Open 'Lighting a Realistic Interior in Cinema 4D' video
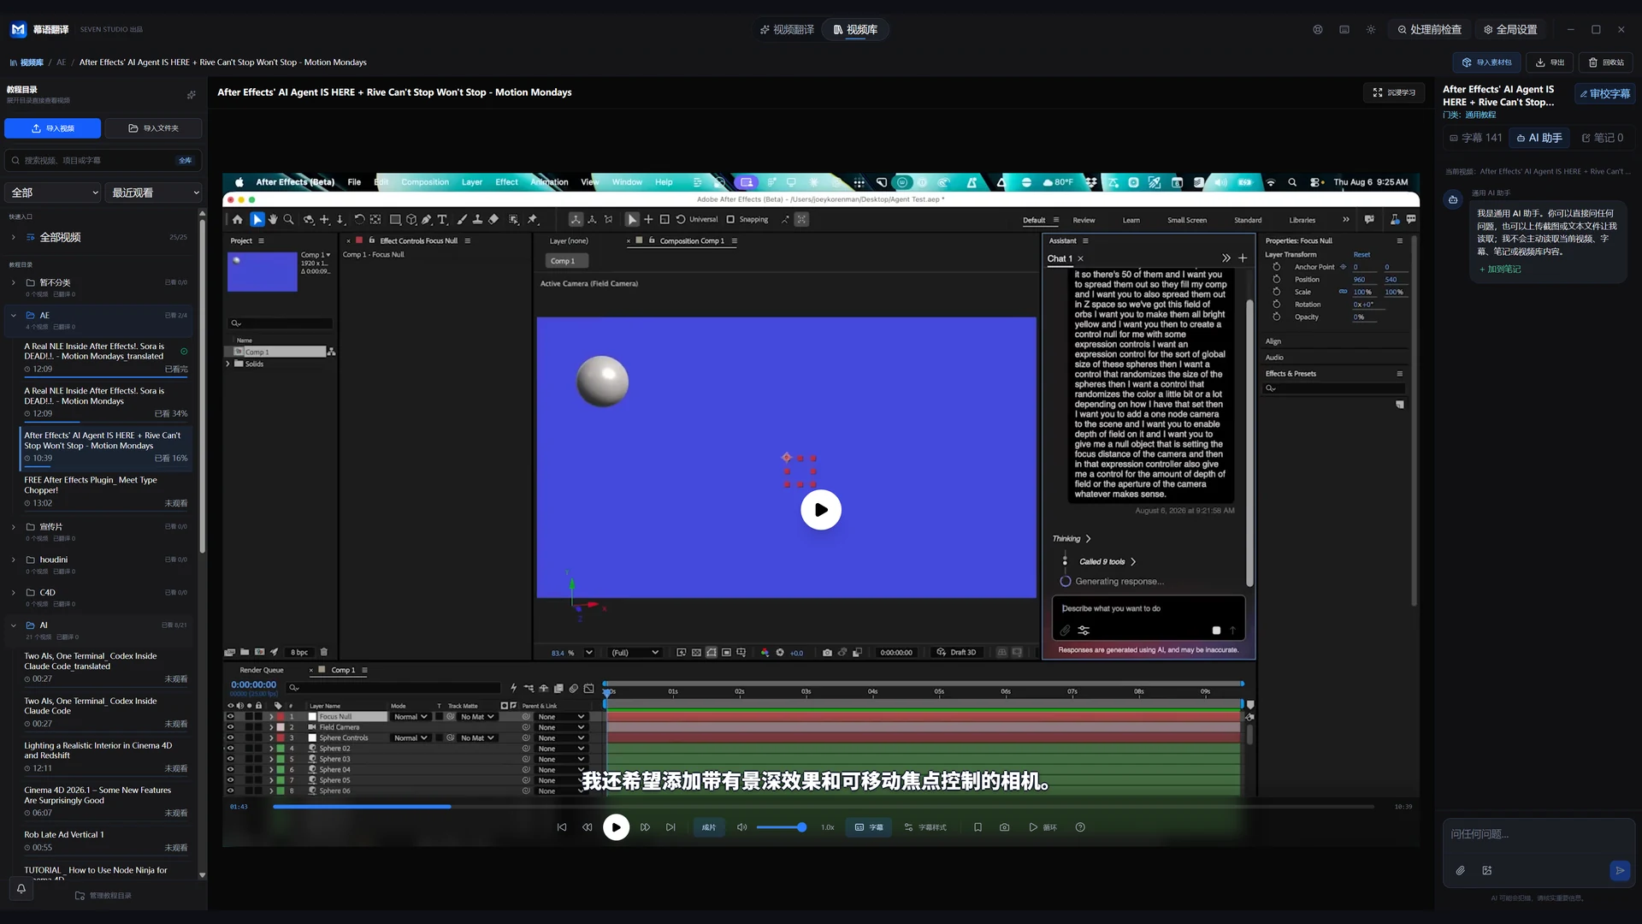 point(106,756)
